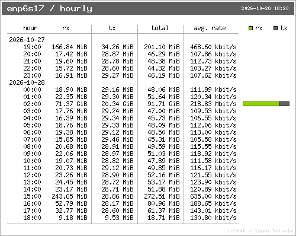The width and height of the screenshot is (296, 236).
Task: Click the 13:00 hour label
Action: tap(32, 182)
